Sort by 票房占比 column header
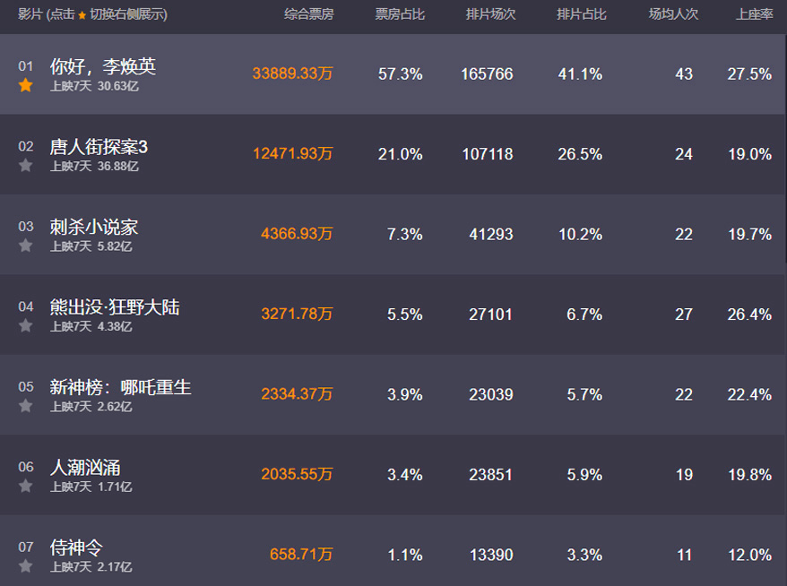The image size is (787, 586). coord(399,15)
